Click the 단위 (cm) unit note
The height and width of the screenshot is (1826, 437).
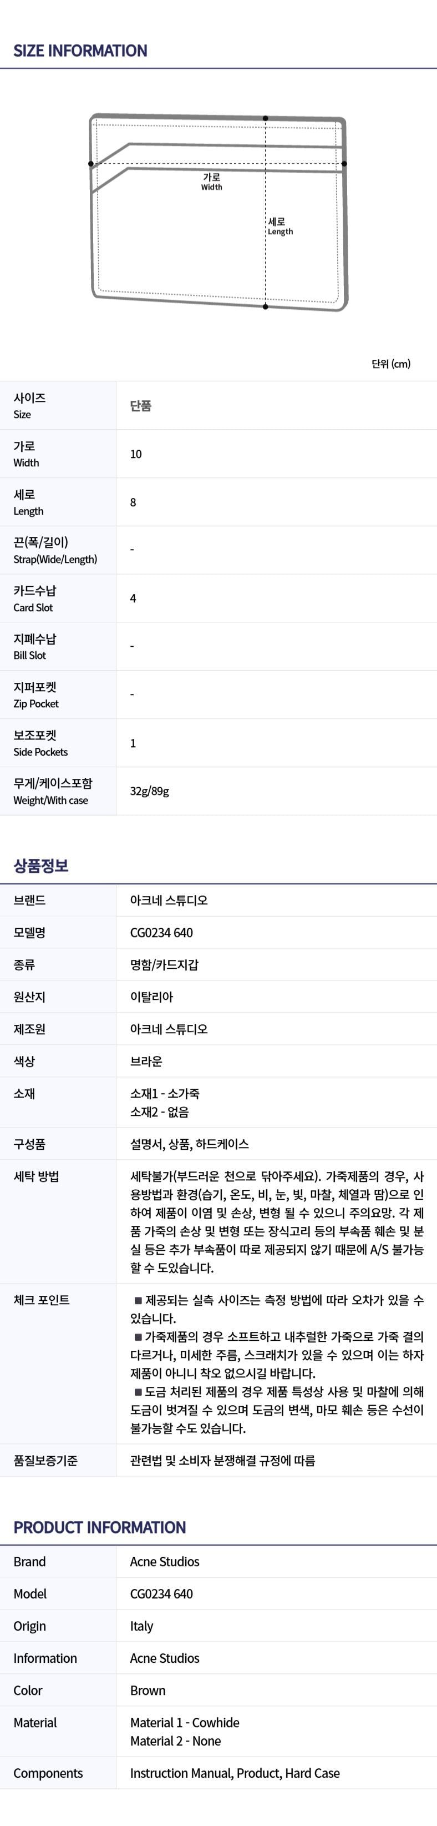coord(390,364)
